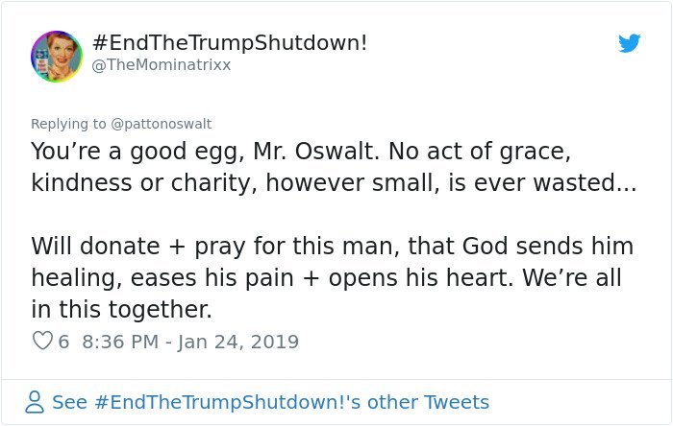Click the words 'other Tweets' in the footer

[x=429, y=402]
